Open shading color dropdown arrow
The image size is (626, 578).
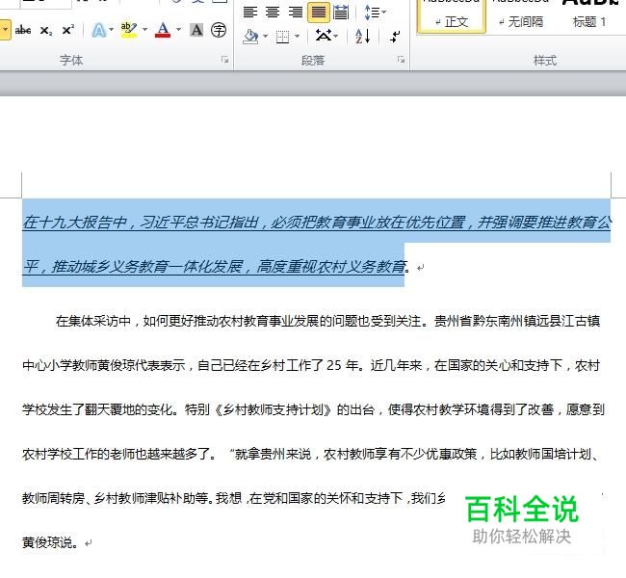[x=265, y=37]
